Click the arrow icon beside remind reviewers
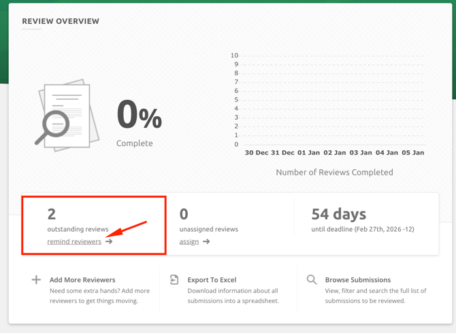This screenshot has width=456, height=333. point(109,241)
